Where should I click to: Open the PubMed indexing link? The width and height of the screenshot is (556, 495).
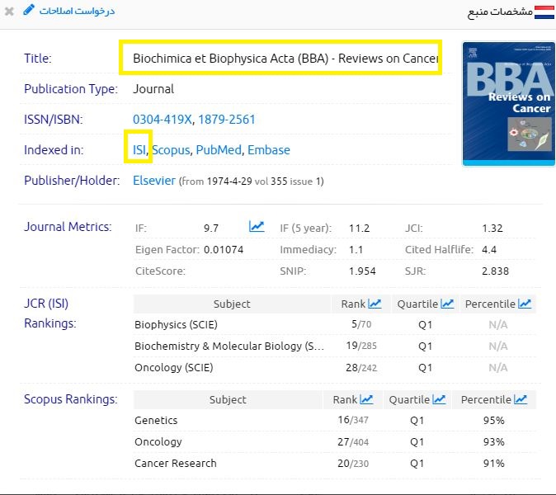(218, 150)
